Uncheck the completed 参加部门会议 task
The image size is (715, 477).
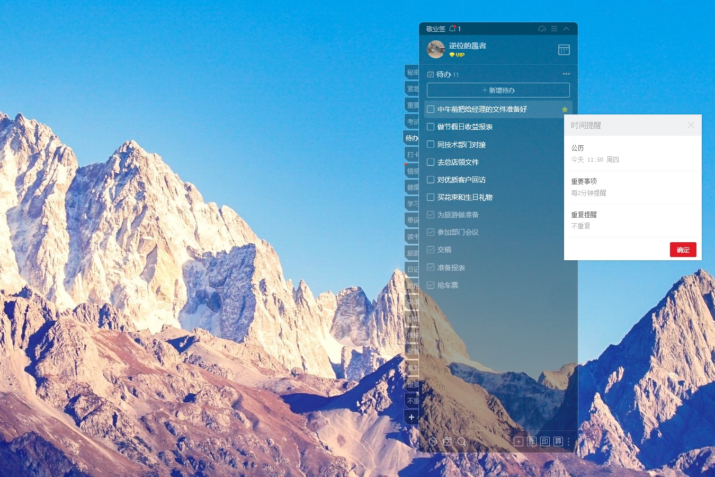tap(431, 232)
